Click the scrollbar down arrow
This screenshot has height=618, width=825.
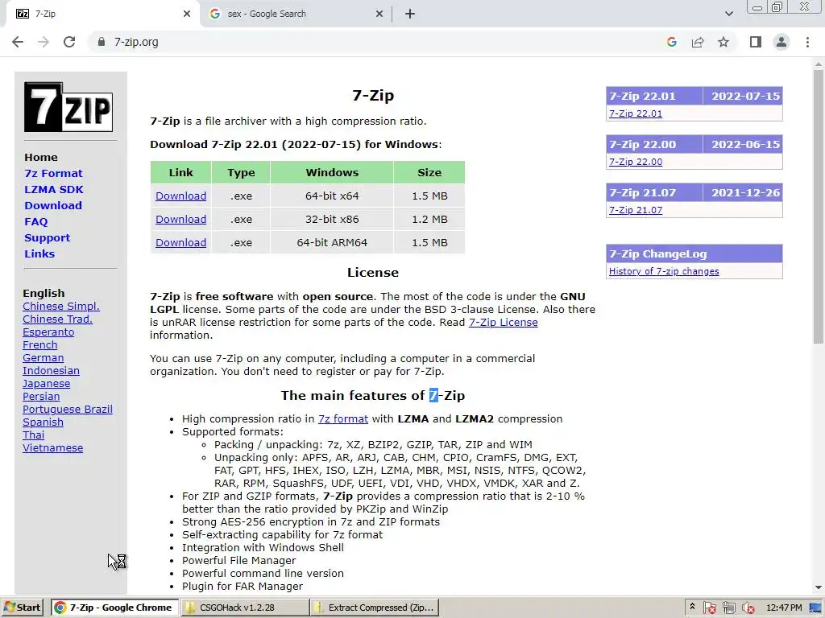click(819, 587)
